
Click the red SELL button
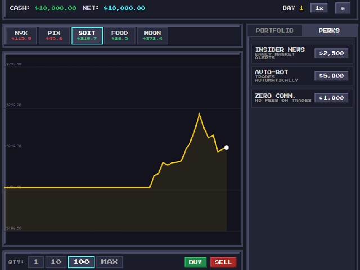coord(223,262)
